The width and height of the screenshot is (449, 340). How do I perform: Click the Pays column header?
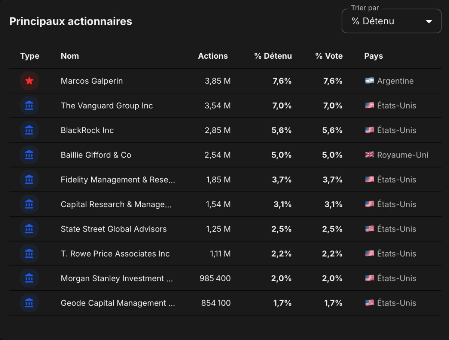pyautogui.click(x=373, y=56)
